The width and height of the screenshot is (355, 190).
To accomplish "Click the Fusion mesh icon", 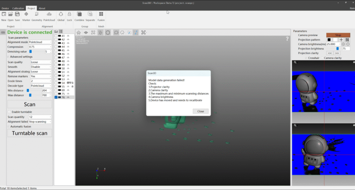I will pyautogui.click(x=101, y=14).
